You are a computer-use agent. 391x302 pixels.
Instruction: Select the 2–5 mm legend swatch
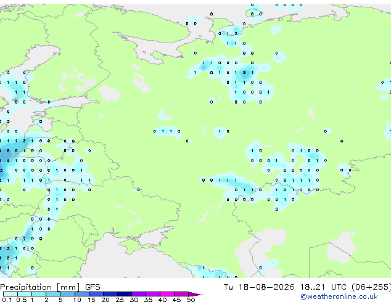53,294
